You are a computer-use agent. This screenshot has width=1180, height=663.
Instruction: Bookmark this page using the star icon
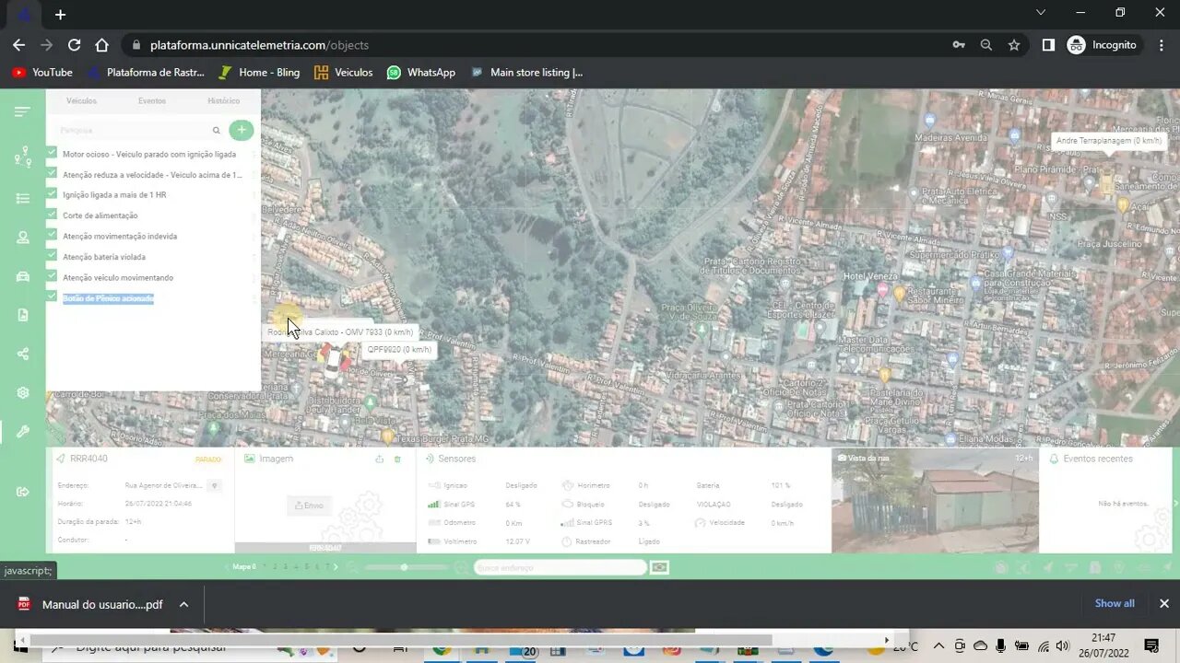pos(1014,44)
